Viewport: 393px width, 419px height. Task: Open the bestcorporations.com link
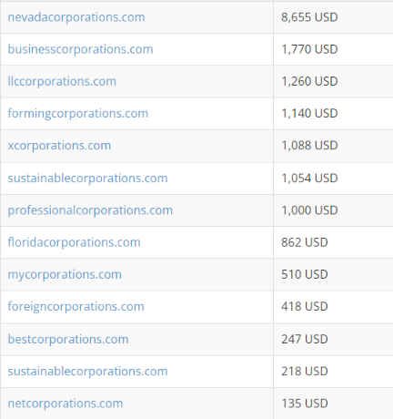68,339
